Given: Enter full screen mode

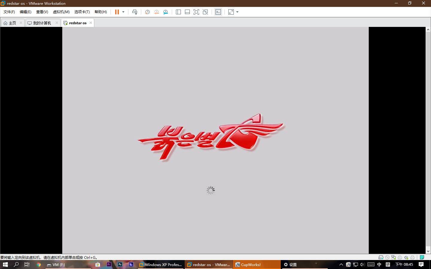Looking at the screenshot, I should 196,12.
